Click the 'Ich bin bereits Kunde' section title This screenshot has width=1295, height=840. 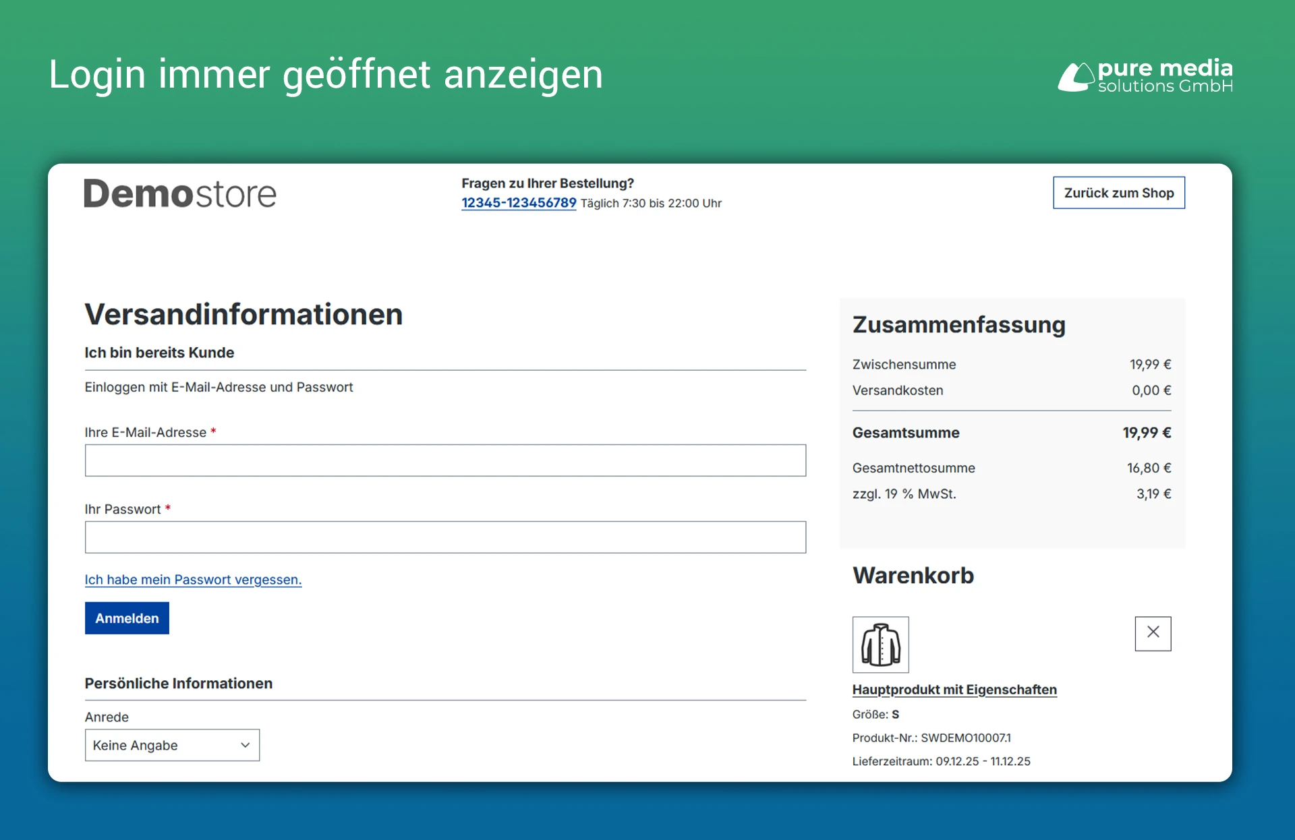159,352
